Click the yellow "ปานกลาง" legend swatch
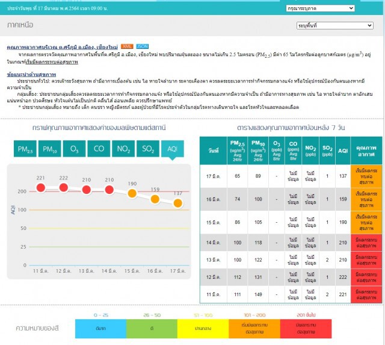385x345 pixels. [x=203, y=329]
